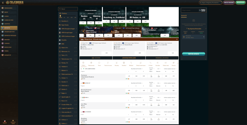Collapse Top Apuestas Acumuladas section

point(206,29)
